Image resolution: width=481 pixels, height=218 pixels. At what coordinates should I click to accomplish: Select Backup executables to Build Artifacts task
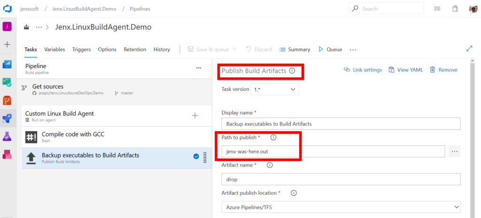(117, 158)
